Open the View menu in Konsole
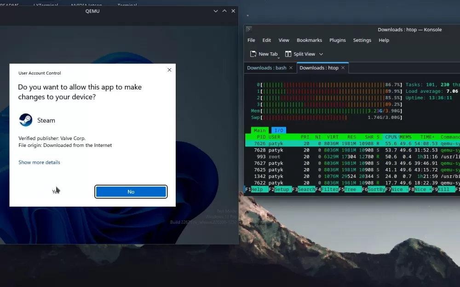This screenshot has height=287, width=460. coord(284,40)
